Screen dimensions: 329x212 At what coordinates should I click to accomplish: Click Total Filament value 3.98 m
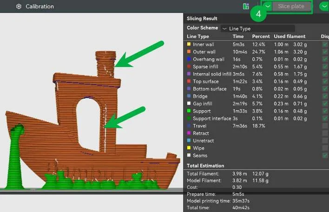[x=240, y=174]
